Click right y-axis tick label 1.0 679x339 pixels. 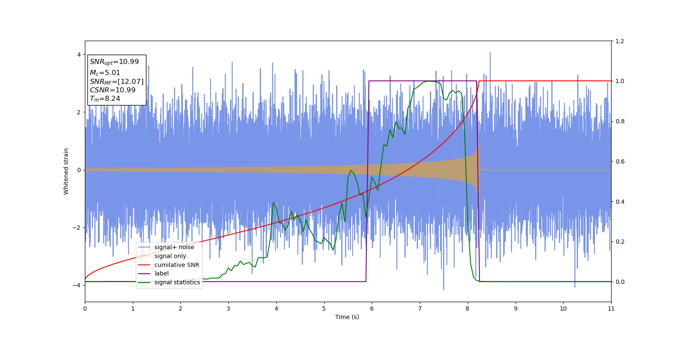tap(620, 81)
